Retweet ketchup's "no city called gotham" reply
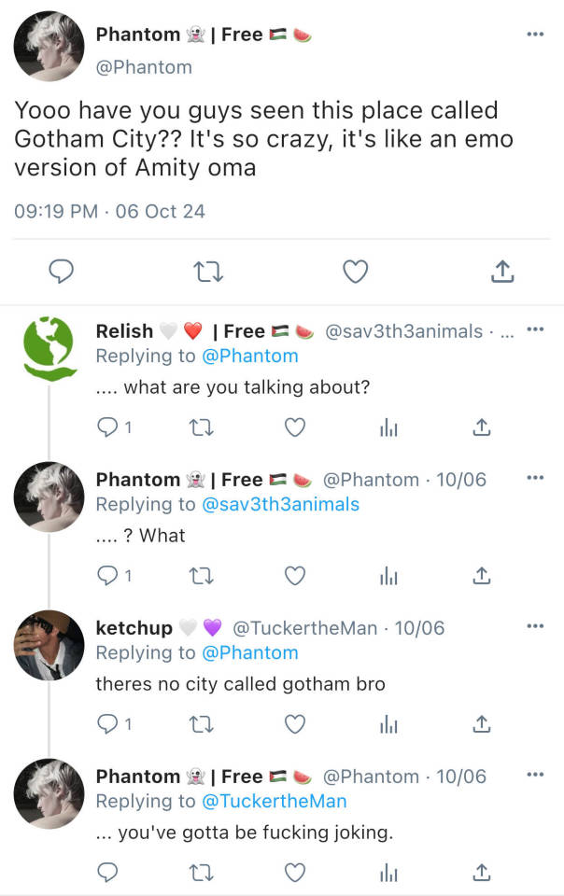The width and height of the screenshot is (564, 896). point(203,723)
